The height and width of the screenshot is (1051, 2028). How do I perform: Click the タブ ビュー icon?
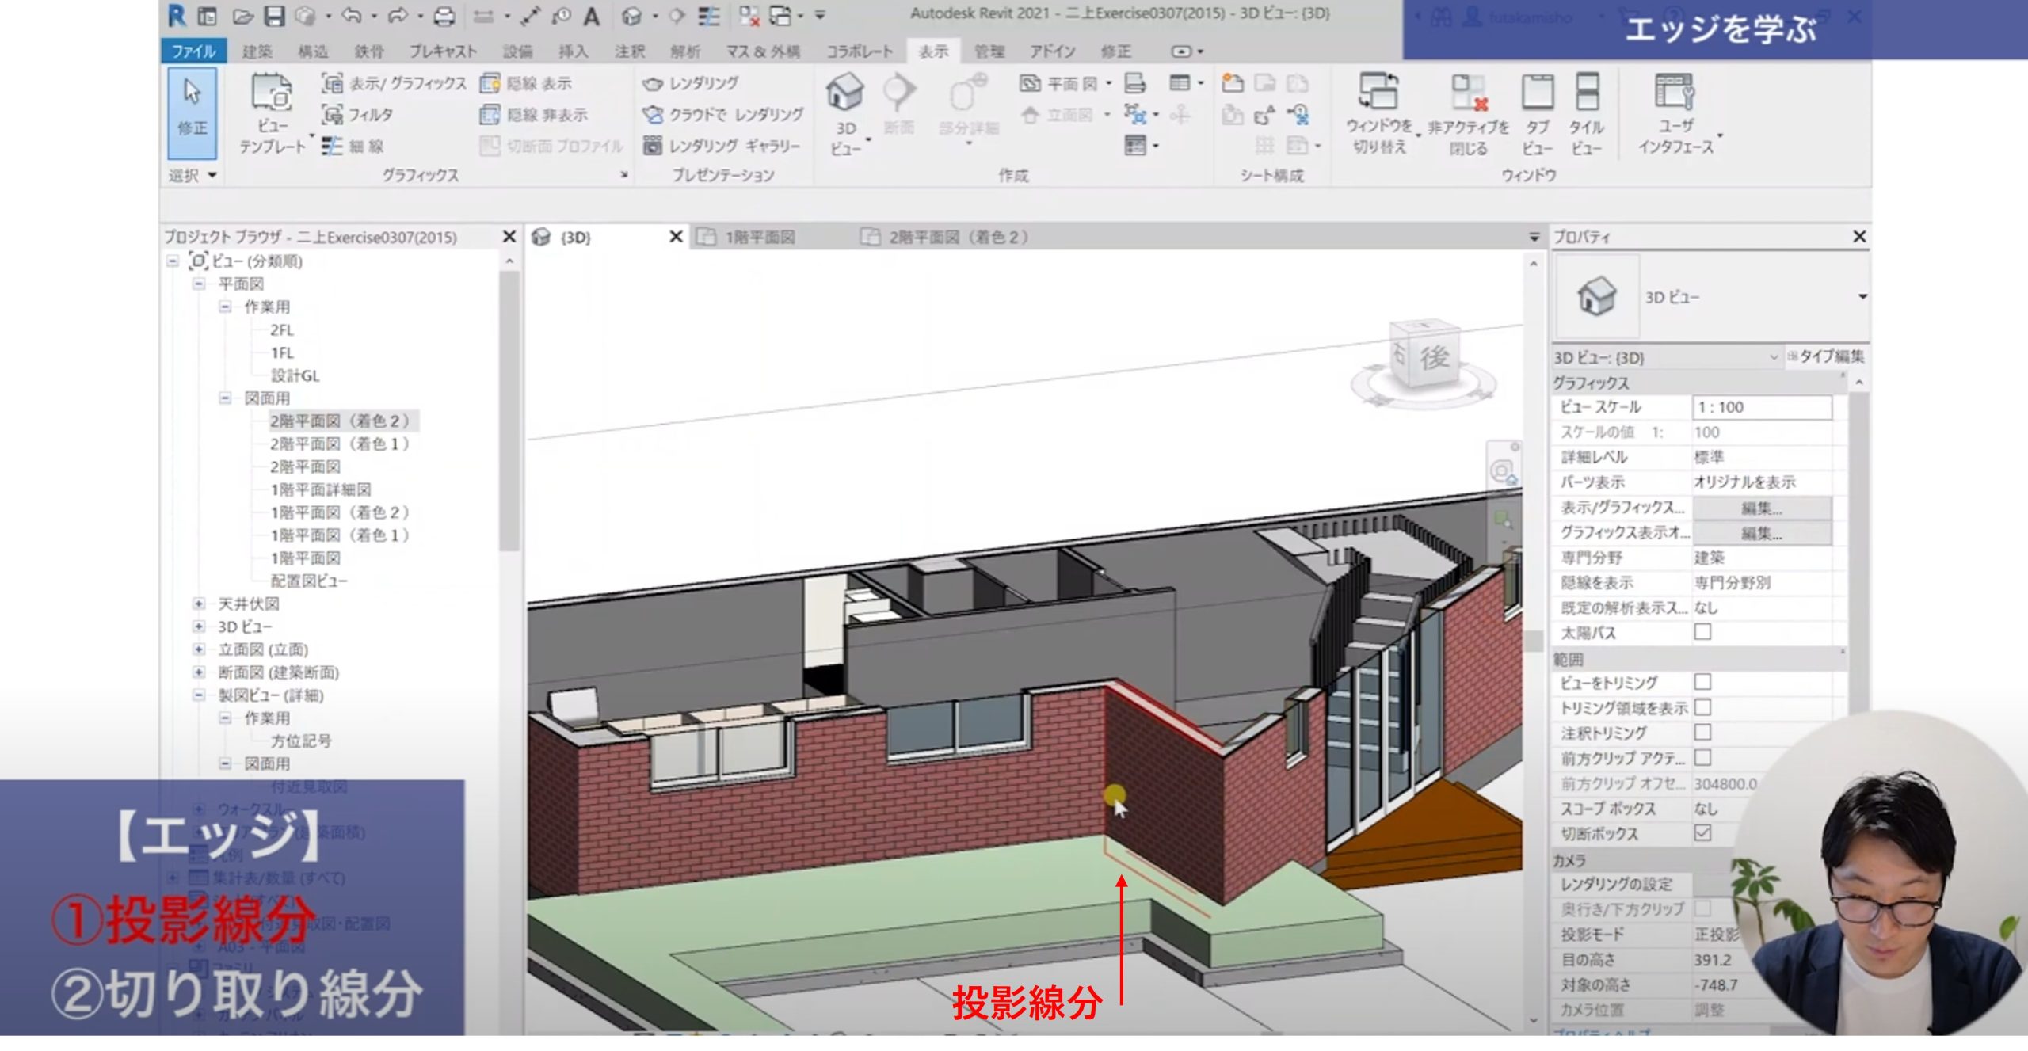tap(1537, 93)
